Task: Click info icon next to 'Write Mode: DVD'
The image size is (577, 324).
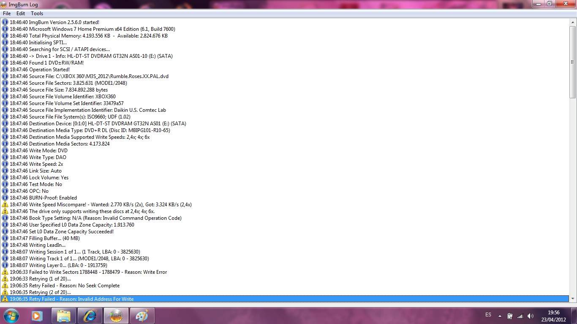Action: [5, 151]
